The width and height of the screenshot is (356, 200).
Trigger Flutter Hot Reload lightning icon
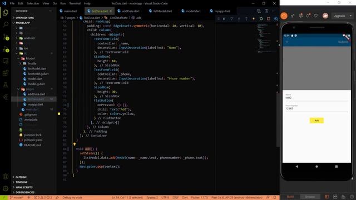(x=254, y=19)
